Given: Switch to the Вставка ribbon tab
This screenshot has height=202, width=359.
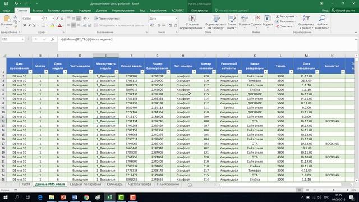Looking at the screenshot, I should (38, 11).
